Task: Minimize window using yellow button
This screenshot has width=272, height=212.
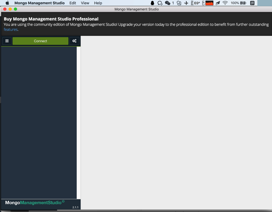Action: (x=10, y=9)
